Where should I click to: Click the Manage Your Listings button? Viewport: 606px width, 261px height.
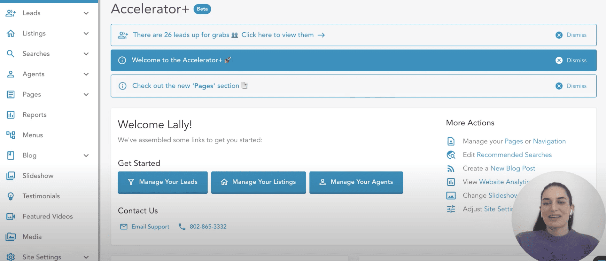(258, 182)
